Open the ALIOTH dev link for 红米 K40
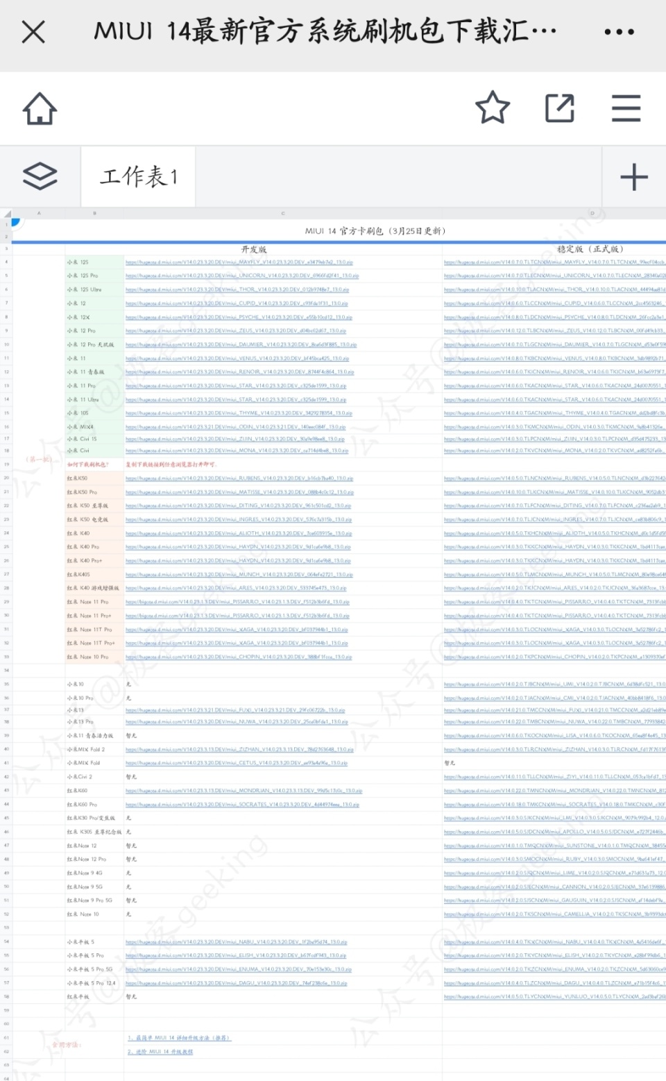666x1081 pixels. (239, 533)
